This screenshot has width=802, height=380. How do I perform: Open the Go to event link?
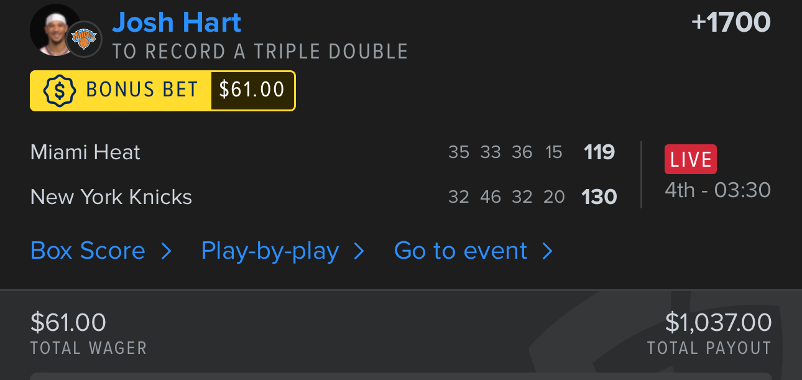tap(461, 251)
